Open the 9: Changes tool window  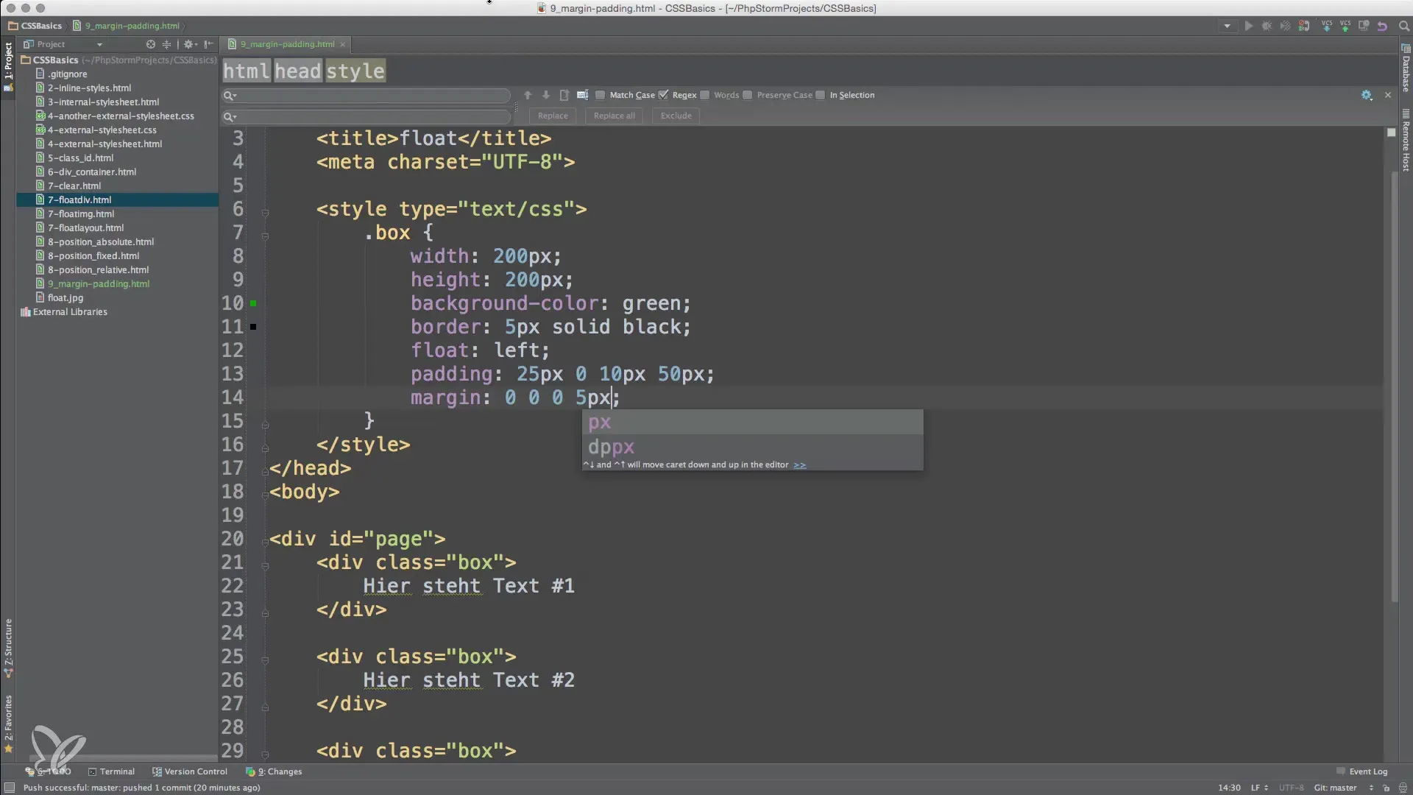click(x=274, y=771)
